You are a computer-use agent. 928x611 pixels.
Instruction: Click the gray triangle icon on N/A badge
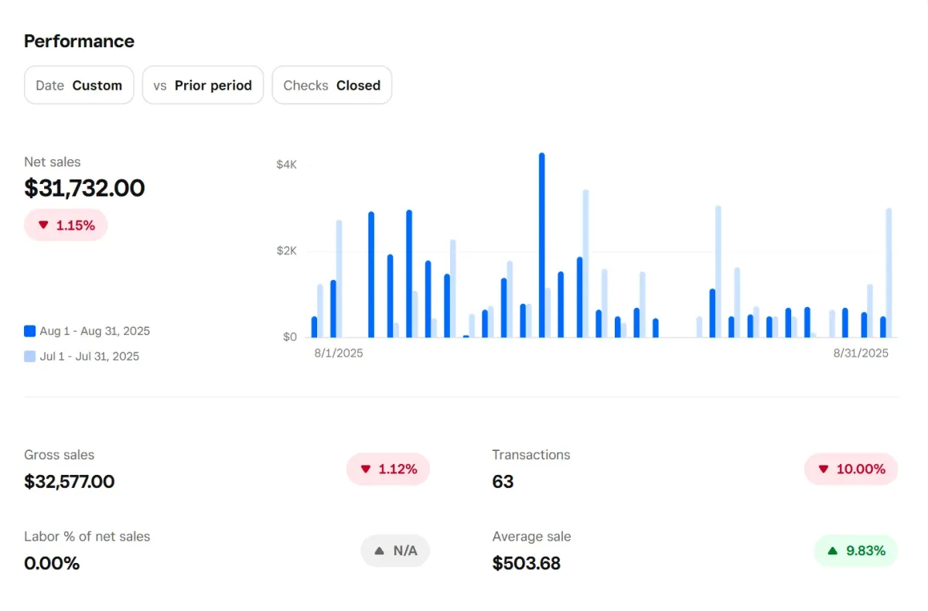coord(379,551)
